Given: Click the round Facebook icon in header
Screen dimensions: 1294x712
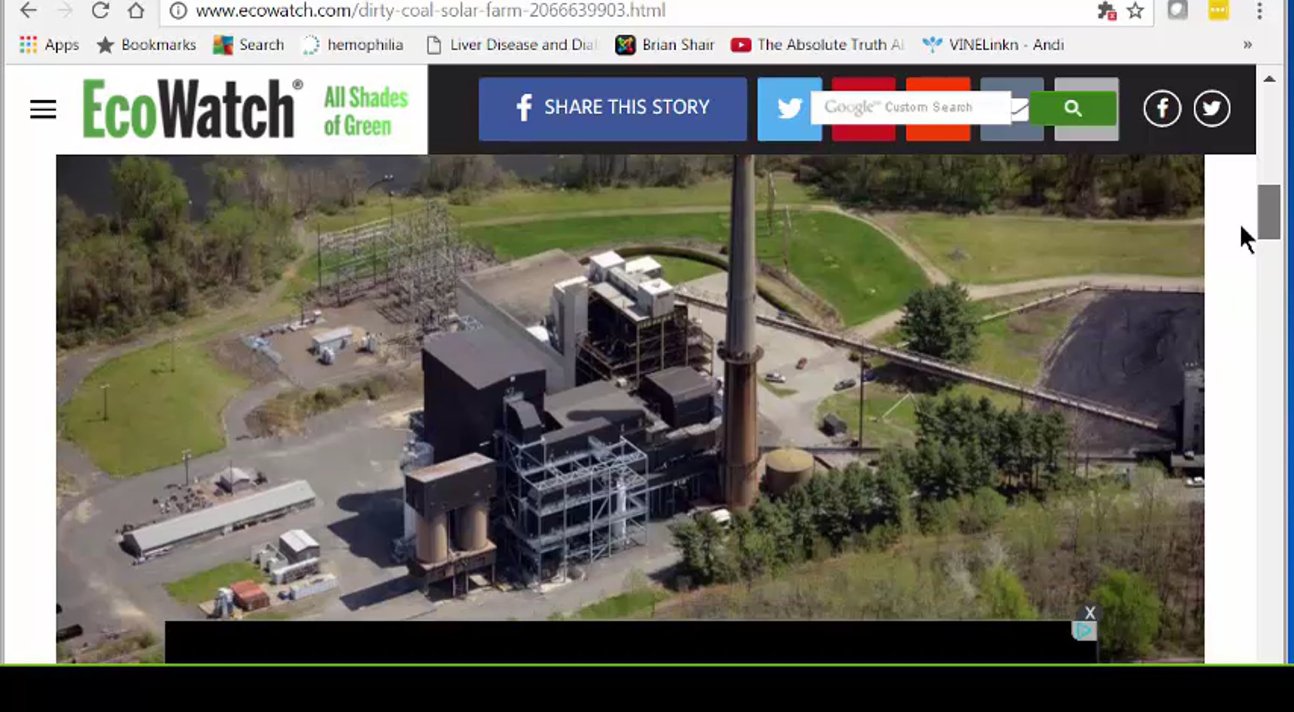Looking at the screenshot, I should 1162,109.
